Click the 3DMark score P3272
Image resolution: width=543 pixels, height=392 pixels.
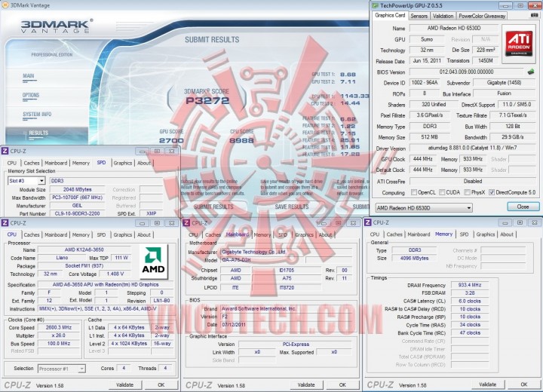click(207, 101)
